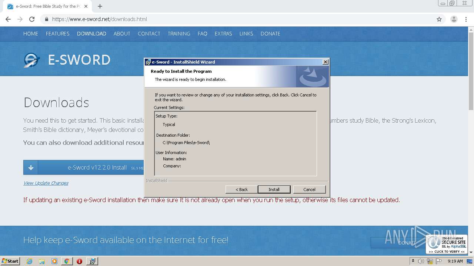Click the AlphaSSL Secure Site badge
The height and width of the screenshot is (266, 474).
[447, 244]
